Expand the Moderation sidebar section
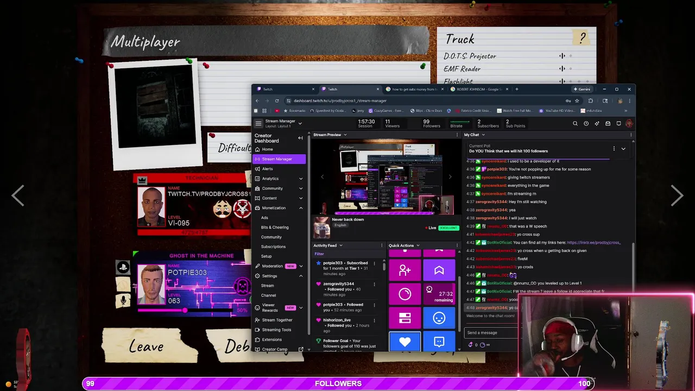This screenshot has width=695, height=391. (x=301, y=266)
